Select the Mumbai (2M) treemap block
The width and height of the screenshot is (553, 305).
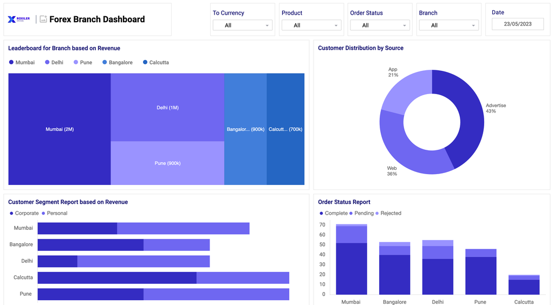click(60, 130)
